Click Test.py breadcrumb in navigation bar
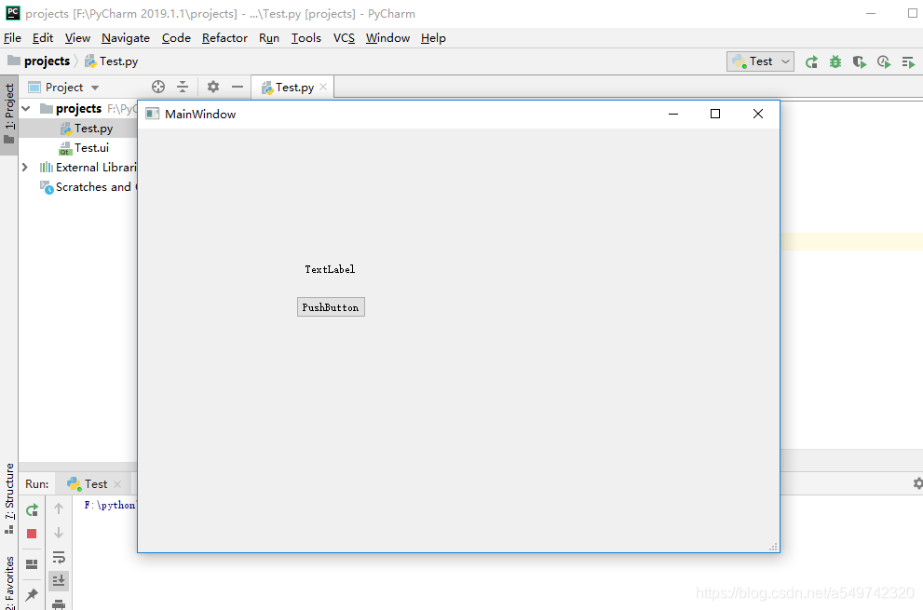Screen dimensions: 923x610 click(111, 61)
